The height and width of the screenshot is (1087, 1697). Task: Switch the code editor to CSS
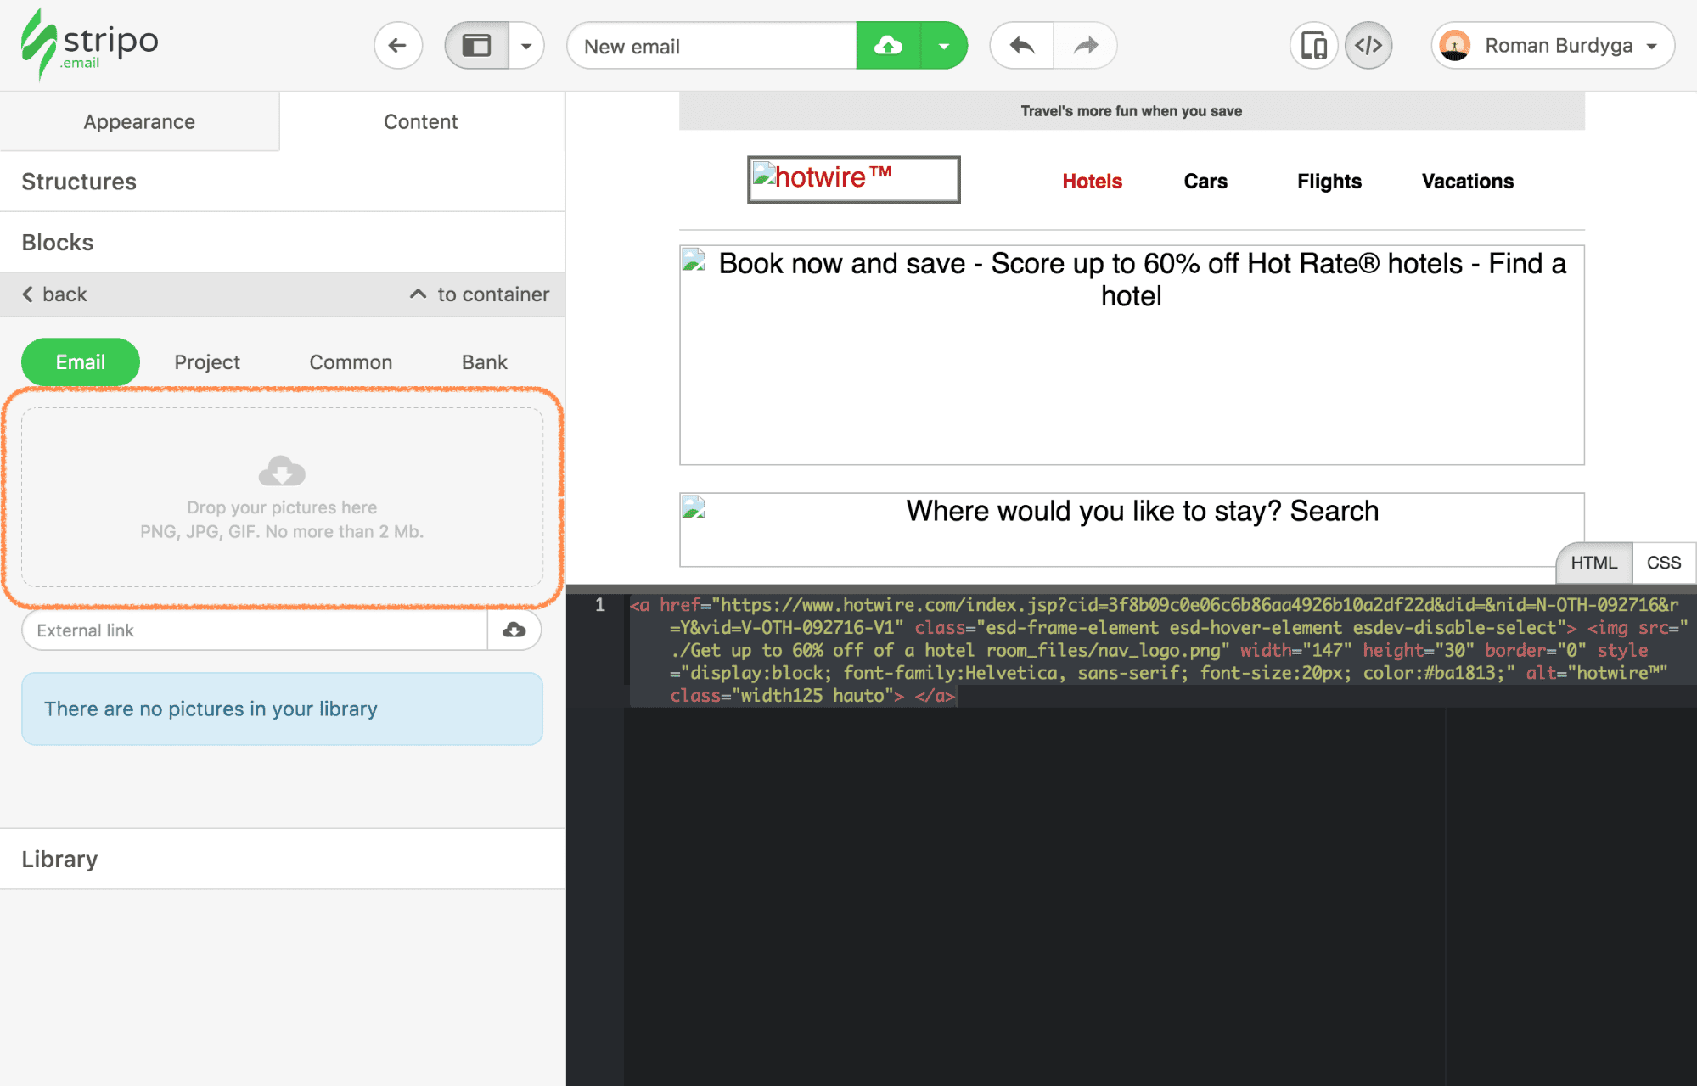coord(1662,562)
